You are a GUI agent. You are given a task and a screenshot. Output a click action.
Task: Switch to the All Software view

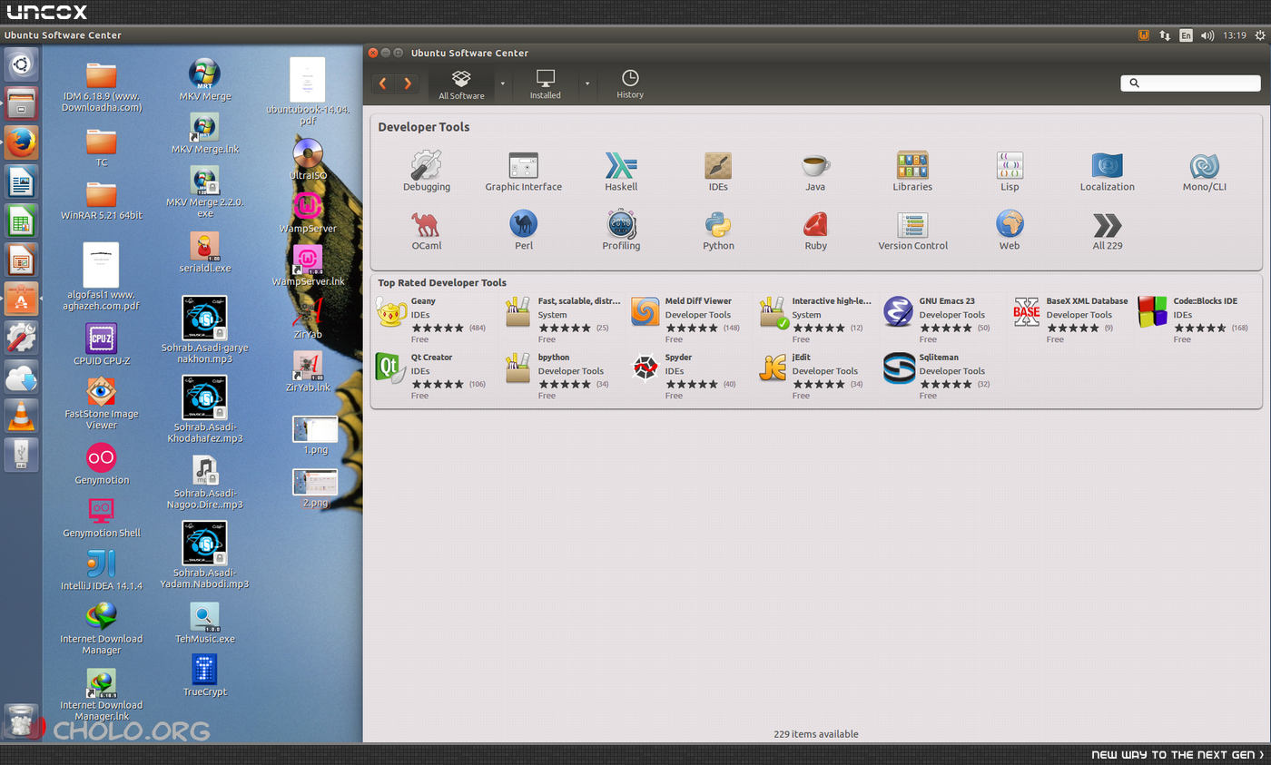click(x=461, y=84)
